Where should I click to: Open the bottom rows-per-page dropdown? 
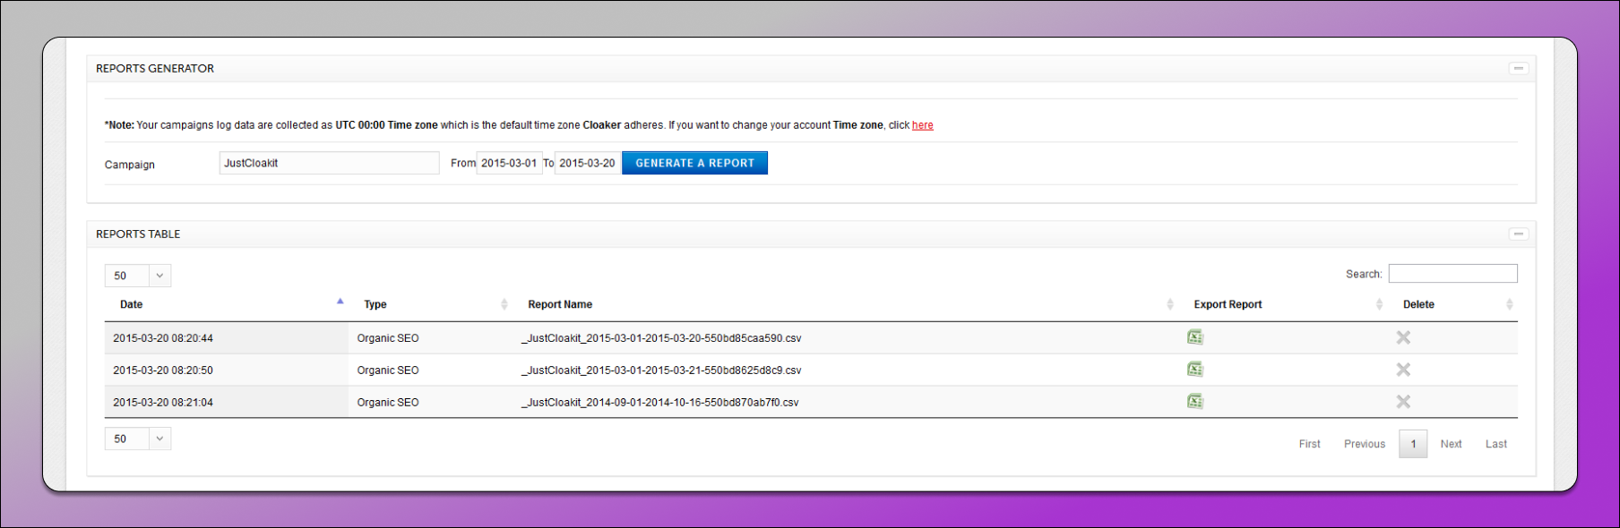click(138, 439)
